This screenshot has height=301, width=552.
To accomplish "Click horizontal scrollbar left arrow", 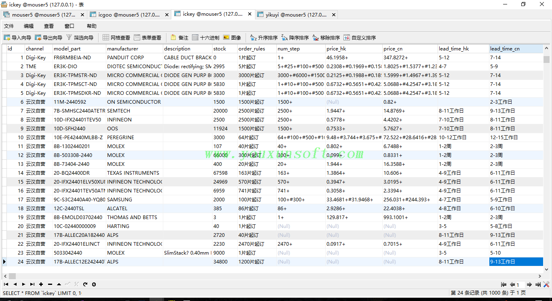I will pyautogui.click(x=4, y=276).
